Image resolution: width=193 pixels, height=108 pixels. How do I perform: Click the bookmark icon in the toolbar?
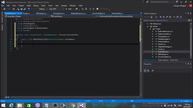(97, 9)
